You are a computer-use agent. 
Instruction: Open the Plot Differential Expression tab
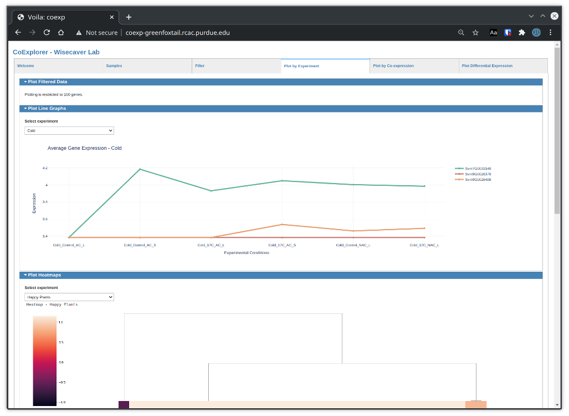click(x=487, y=66)
